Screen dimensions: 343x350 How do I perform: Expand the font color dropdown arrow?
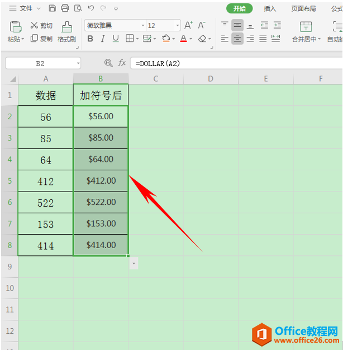[x=191, y=39]
